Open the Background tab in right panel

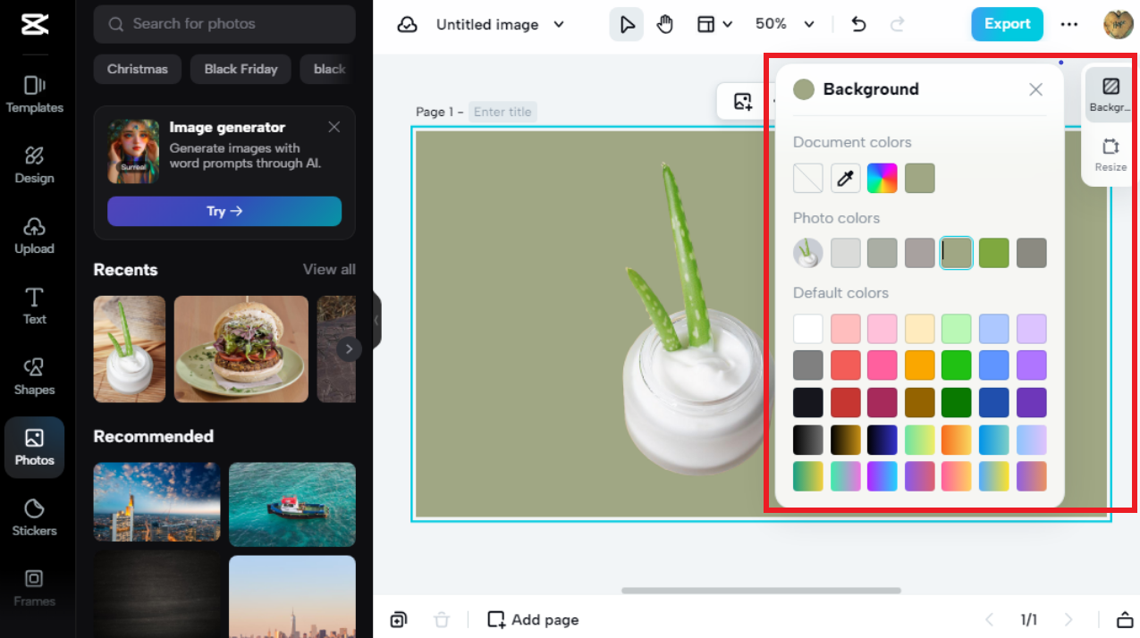(1110, 94)
